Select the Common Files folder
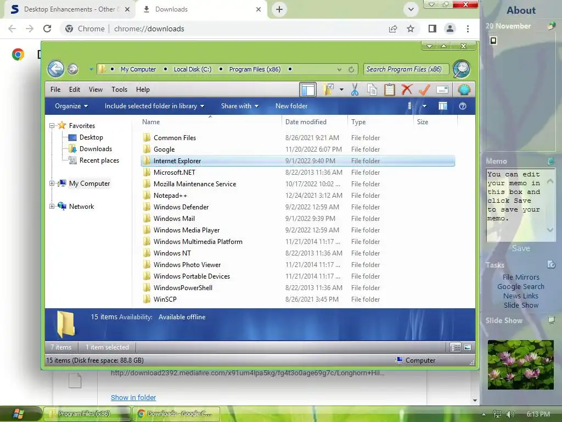The image size is (562, 422). (298, 138)
